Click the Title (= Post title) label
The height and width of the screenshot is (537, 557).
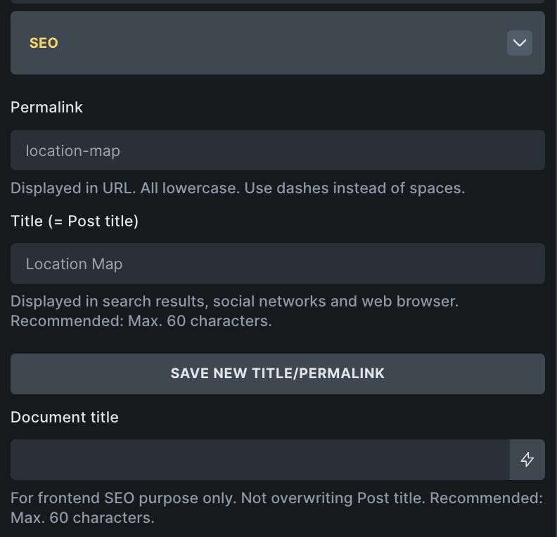(x=75, y=221)
